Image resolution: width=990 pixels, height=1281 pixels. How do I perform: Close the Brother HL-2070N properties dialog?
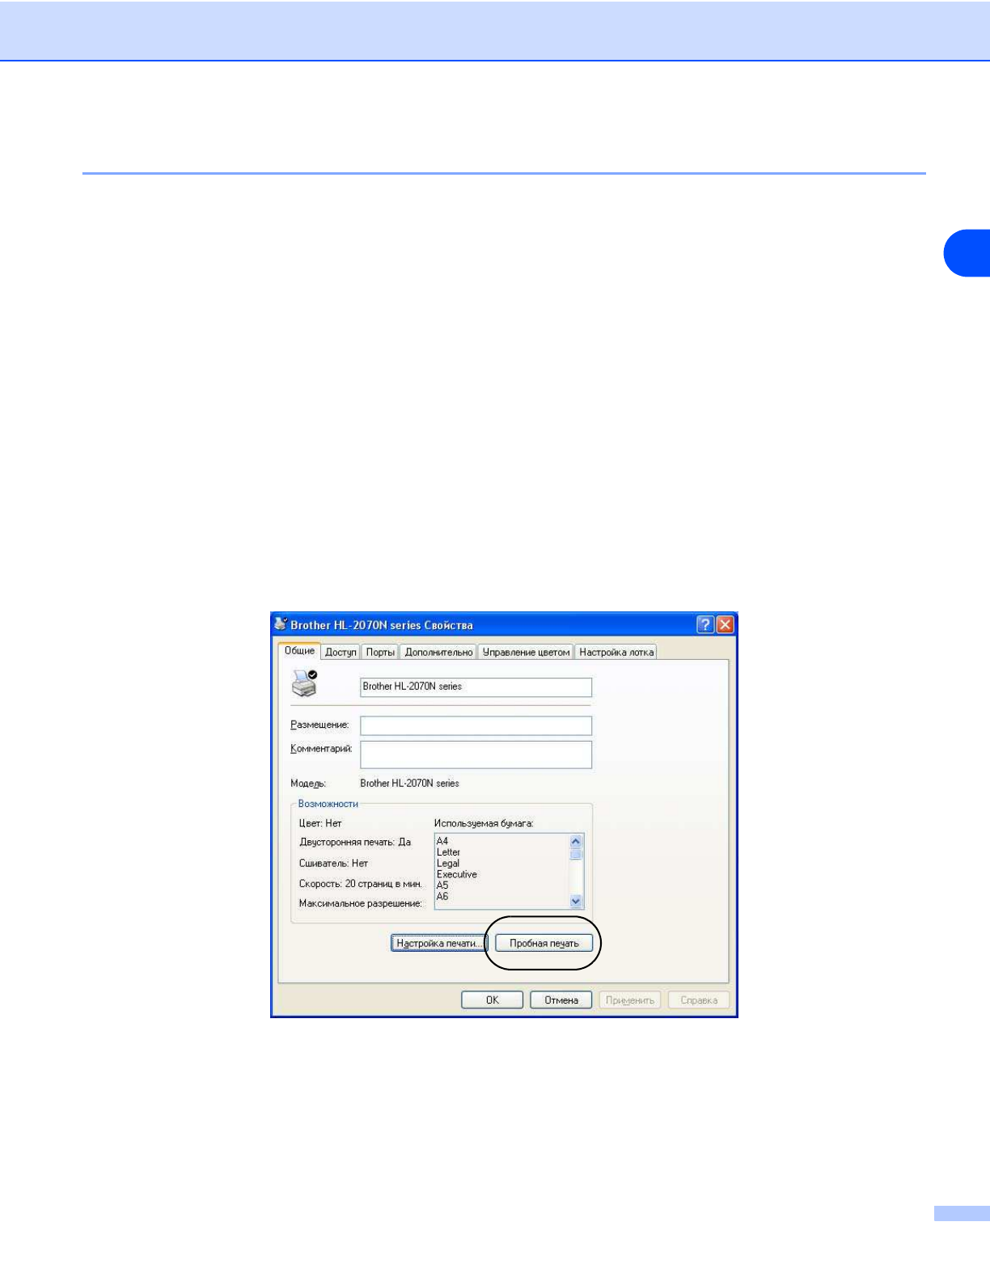(725, 624)
